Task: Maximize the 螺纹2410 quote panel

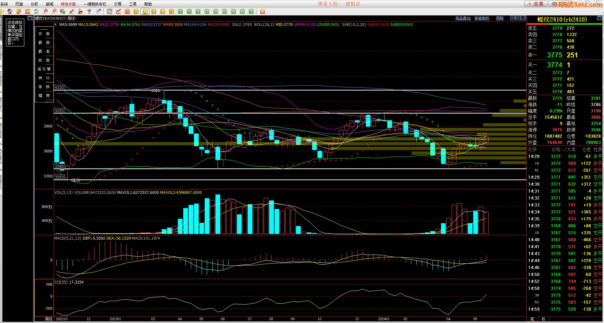Action: [599, 18]
